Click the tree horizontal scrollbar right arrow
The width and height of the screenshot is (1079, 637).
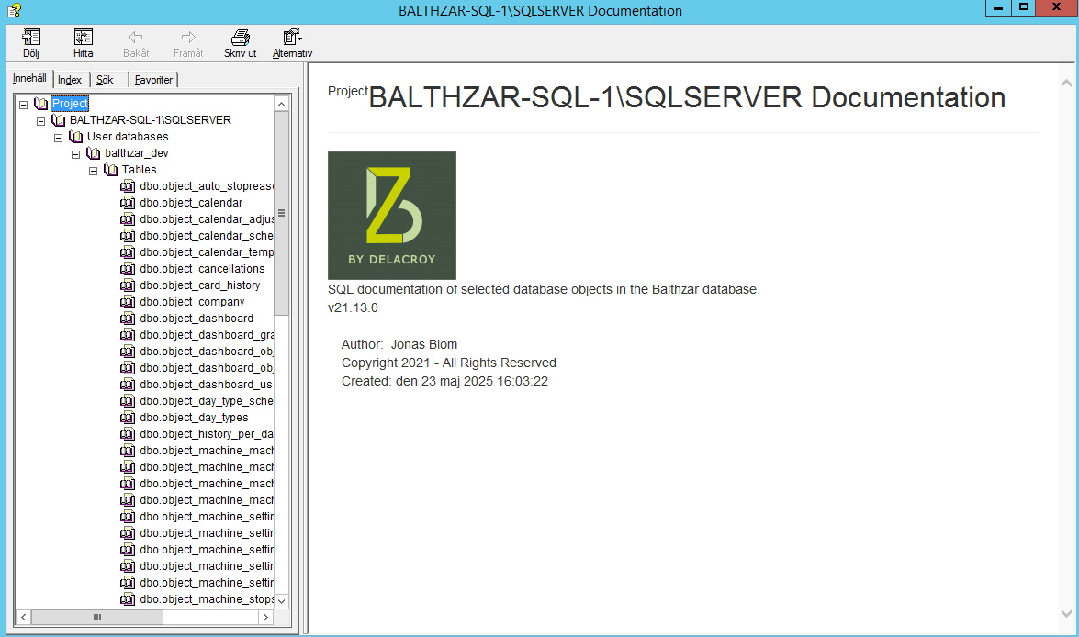(x=265, y=618)
